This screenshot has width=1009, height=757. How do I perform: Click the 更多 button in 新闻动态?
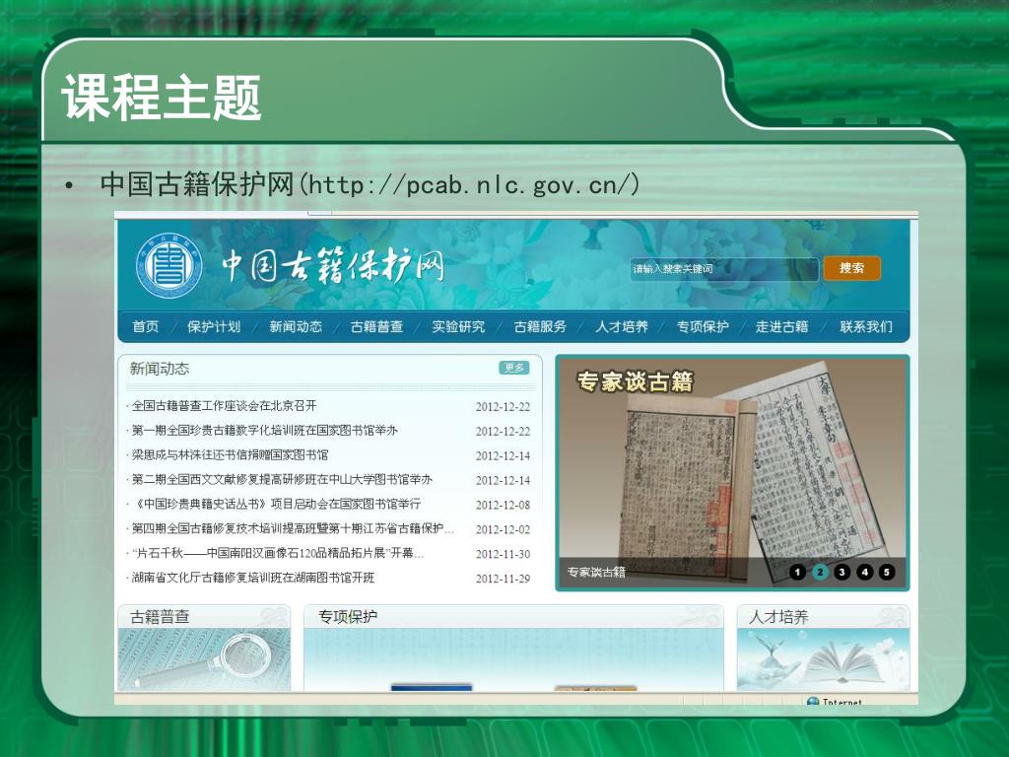click(x=514, y=368)
